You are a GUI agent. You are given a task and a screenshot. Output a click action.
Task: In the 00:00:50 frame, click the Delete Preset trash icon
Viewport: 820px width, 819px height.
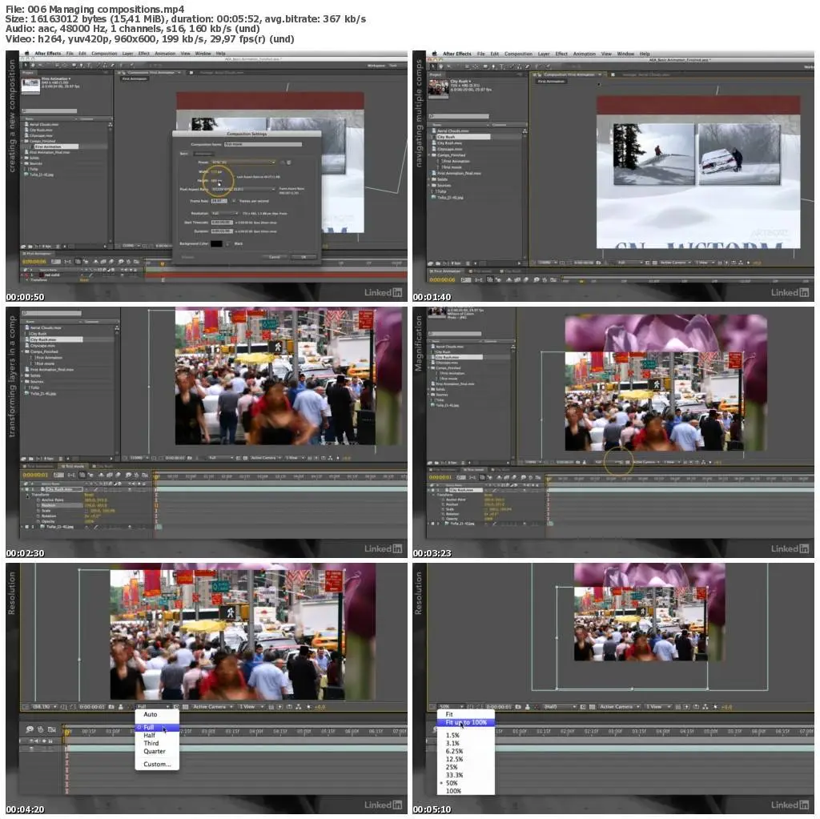point(288,163)
